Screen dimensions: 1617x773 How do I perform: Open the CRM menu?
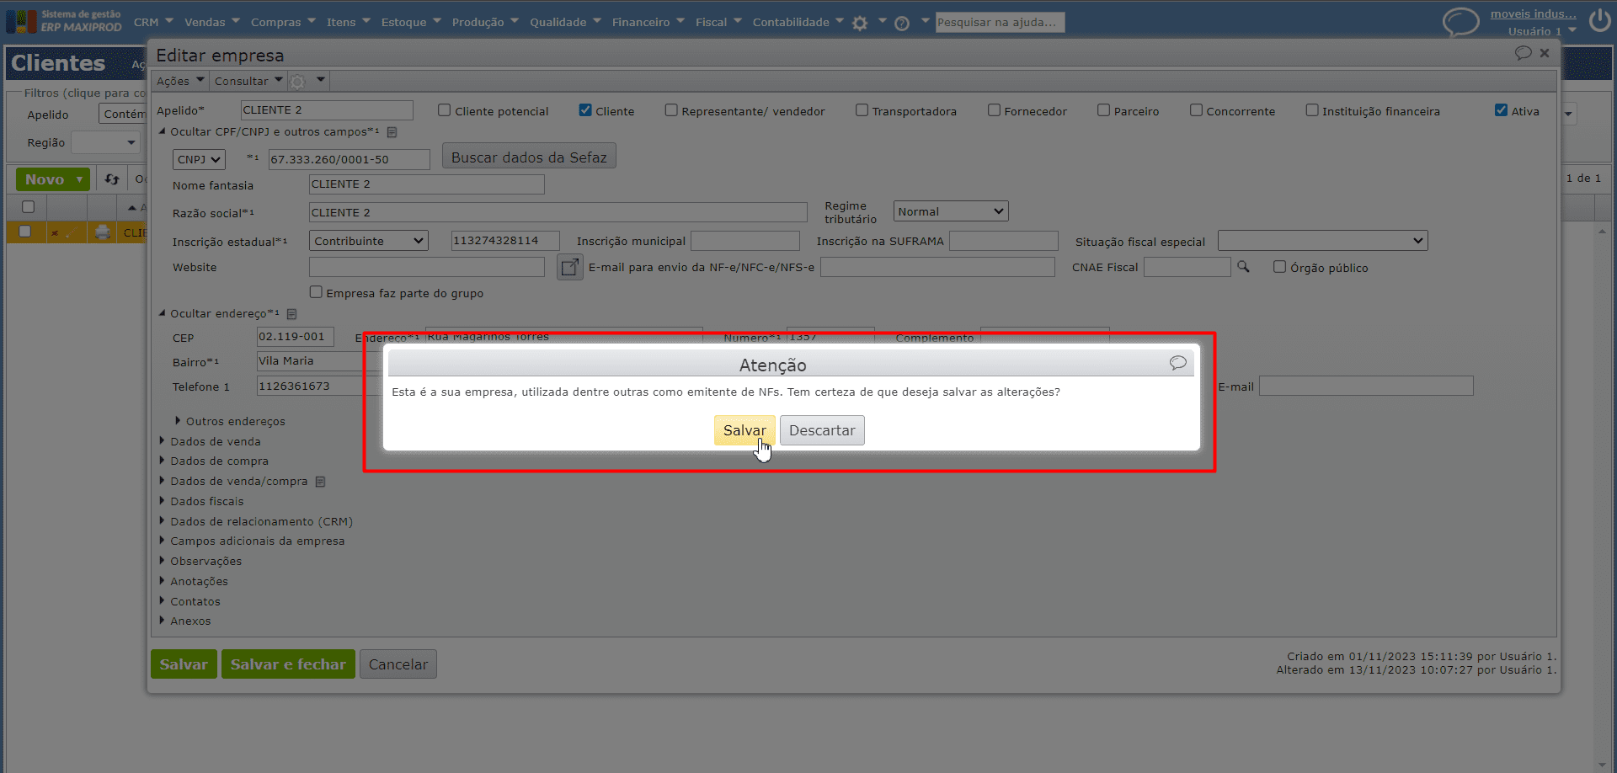(x=153, y=23)
